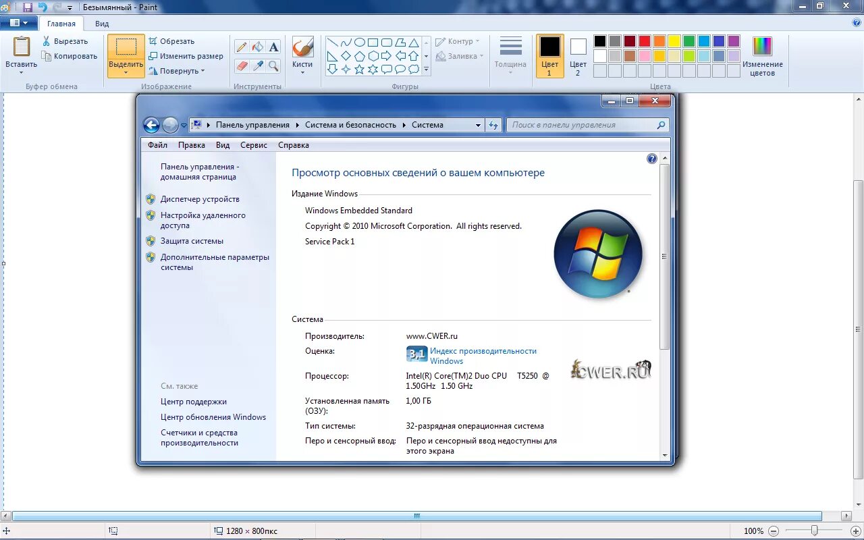The width and height of the screenshot is (864, 540).
Task: Adjust the zoom slider handle
Action: pyautogui.click(x=815, y=531)
